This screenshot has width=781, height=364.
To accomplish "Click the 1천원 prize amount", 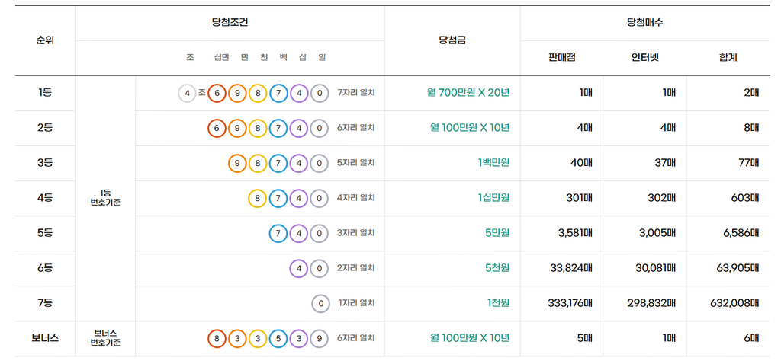I will (x=497, y=303).
